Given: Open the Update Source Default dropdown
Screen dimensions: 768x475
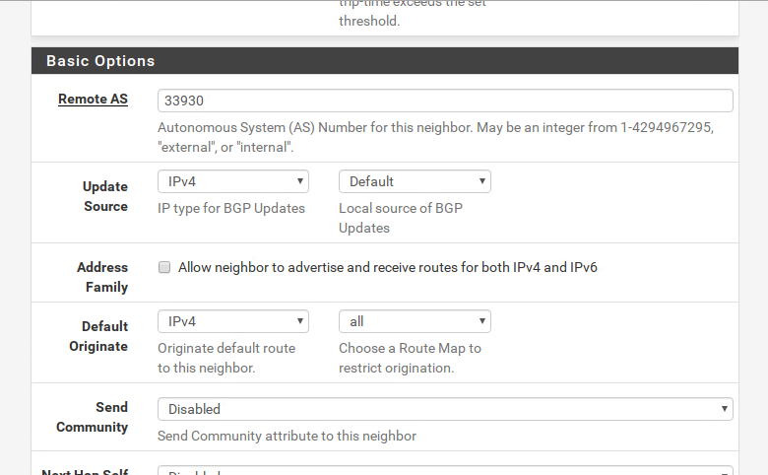Looking at the screenshot, I should pyautogui.click(x=415, y=181).
